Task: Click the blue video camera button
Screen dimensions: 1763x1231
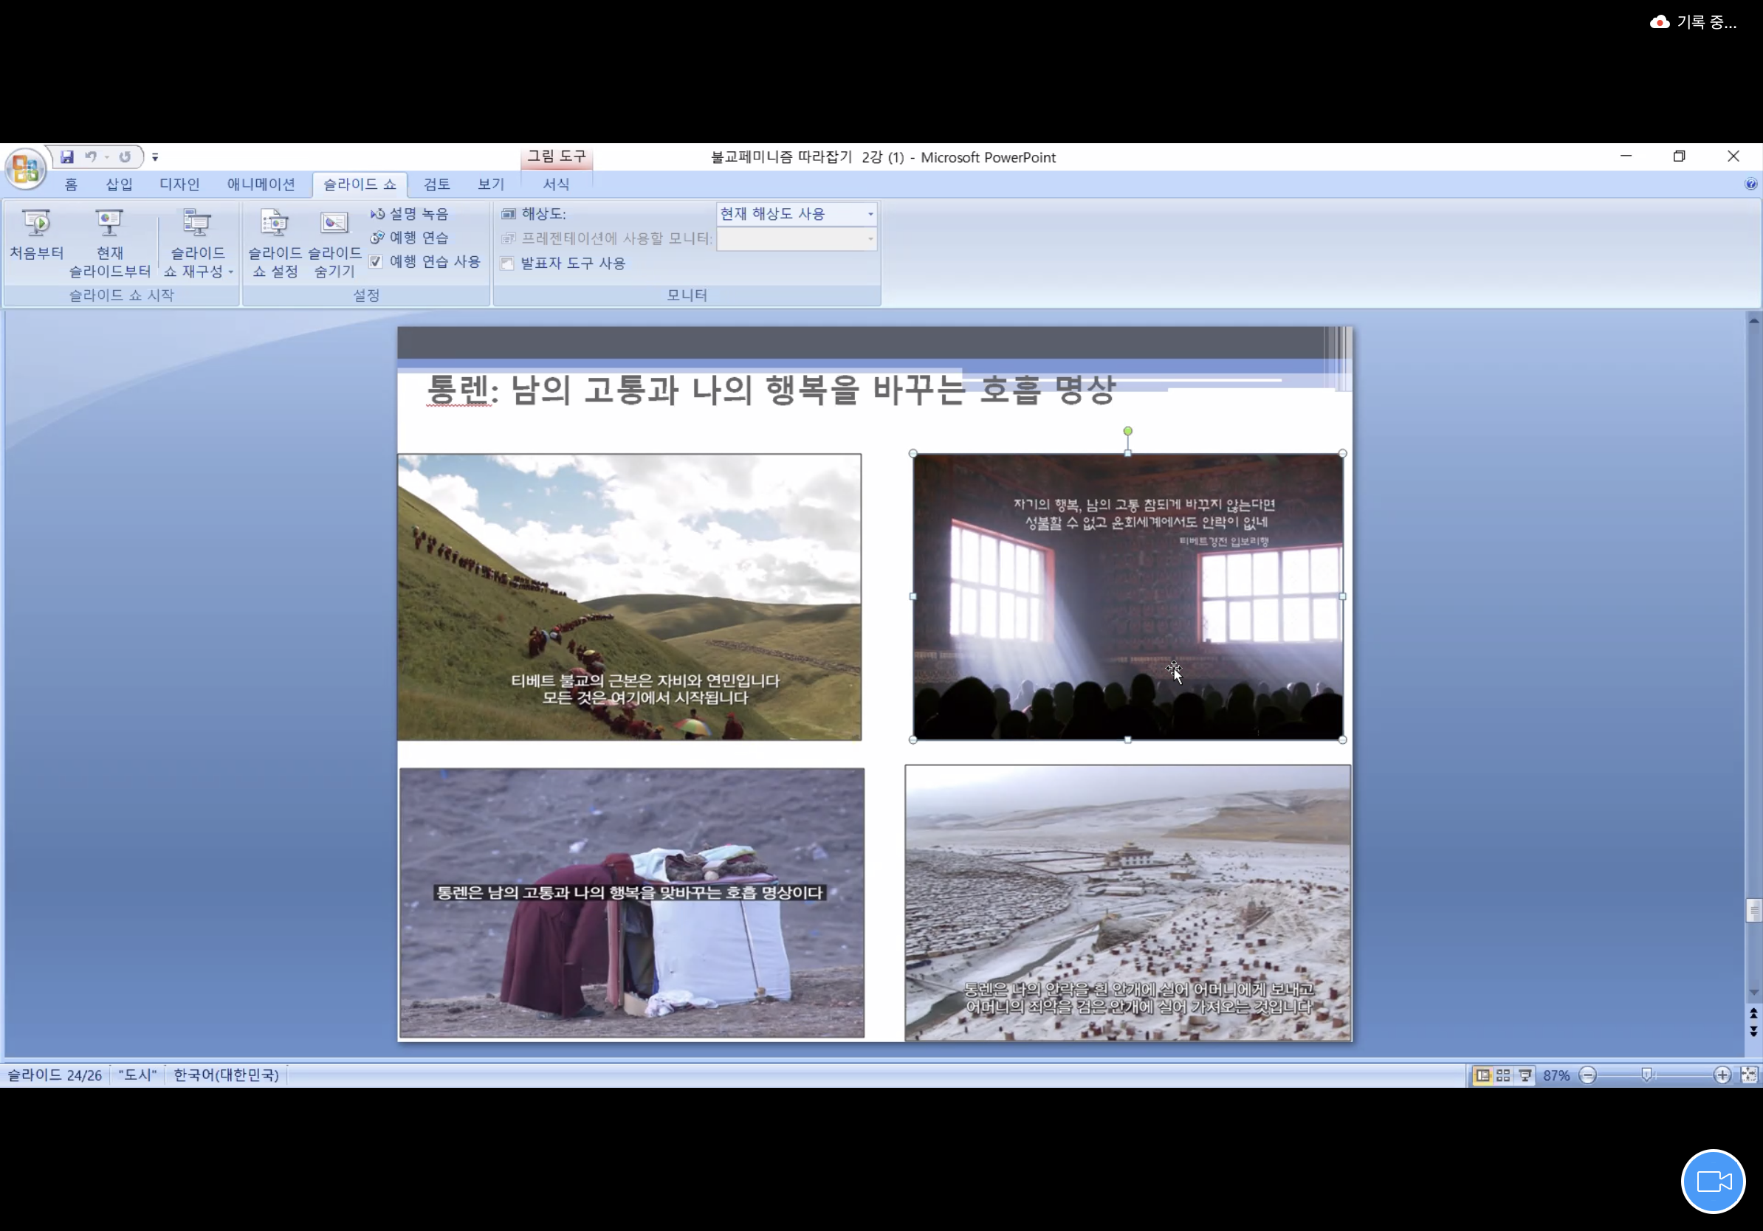Action: (1713, 1181)
